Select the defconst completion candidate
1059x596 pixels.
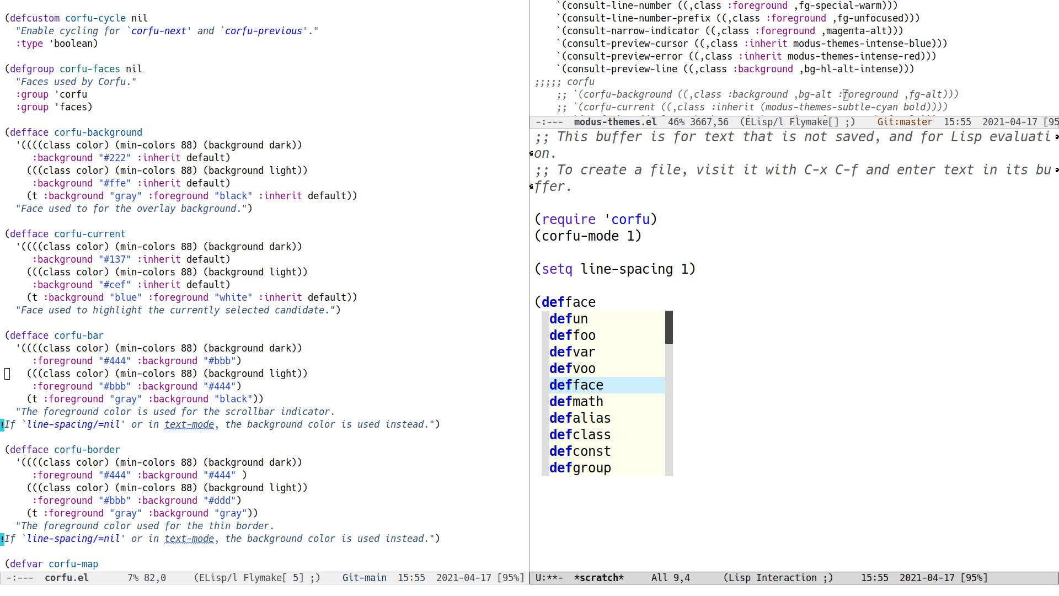tap(580, 451)
